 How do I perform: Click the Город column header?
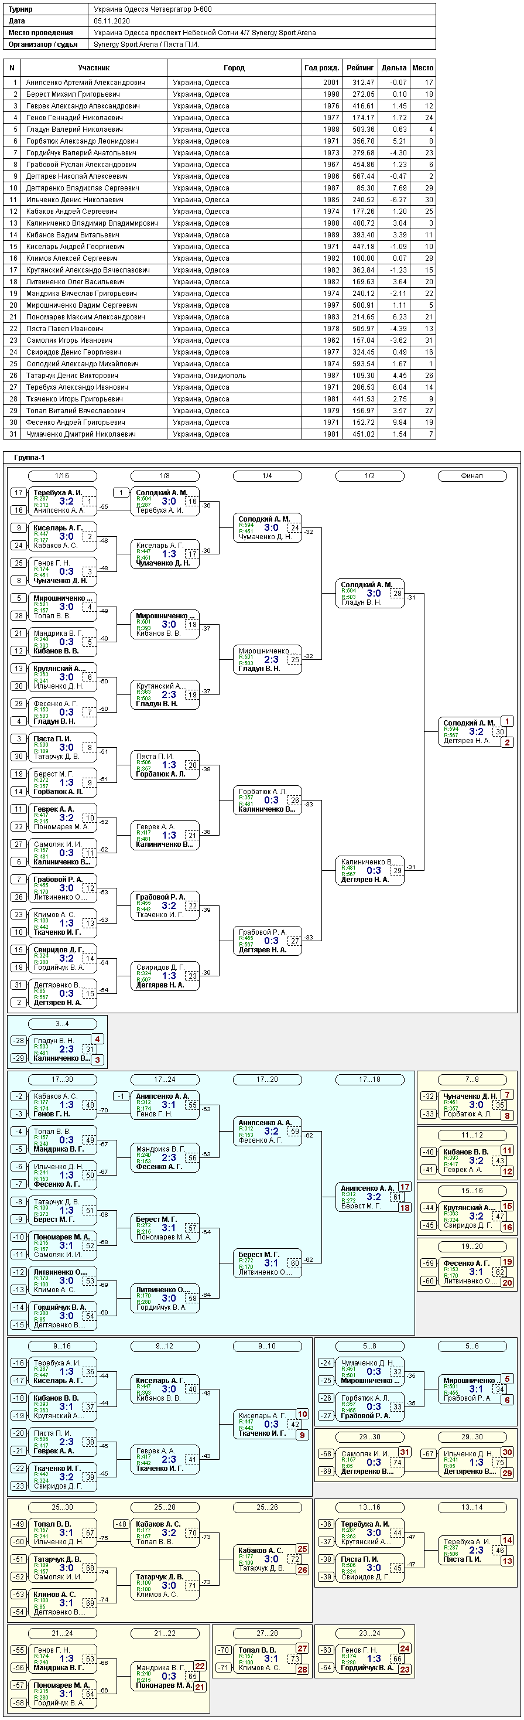pos(234,67)
